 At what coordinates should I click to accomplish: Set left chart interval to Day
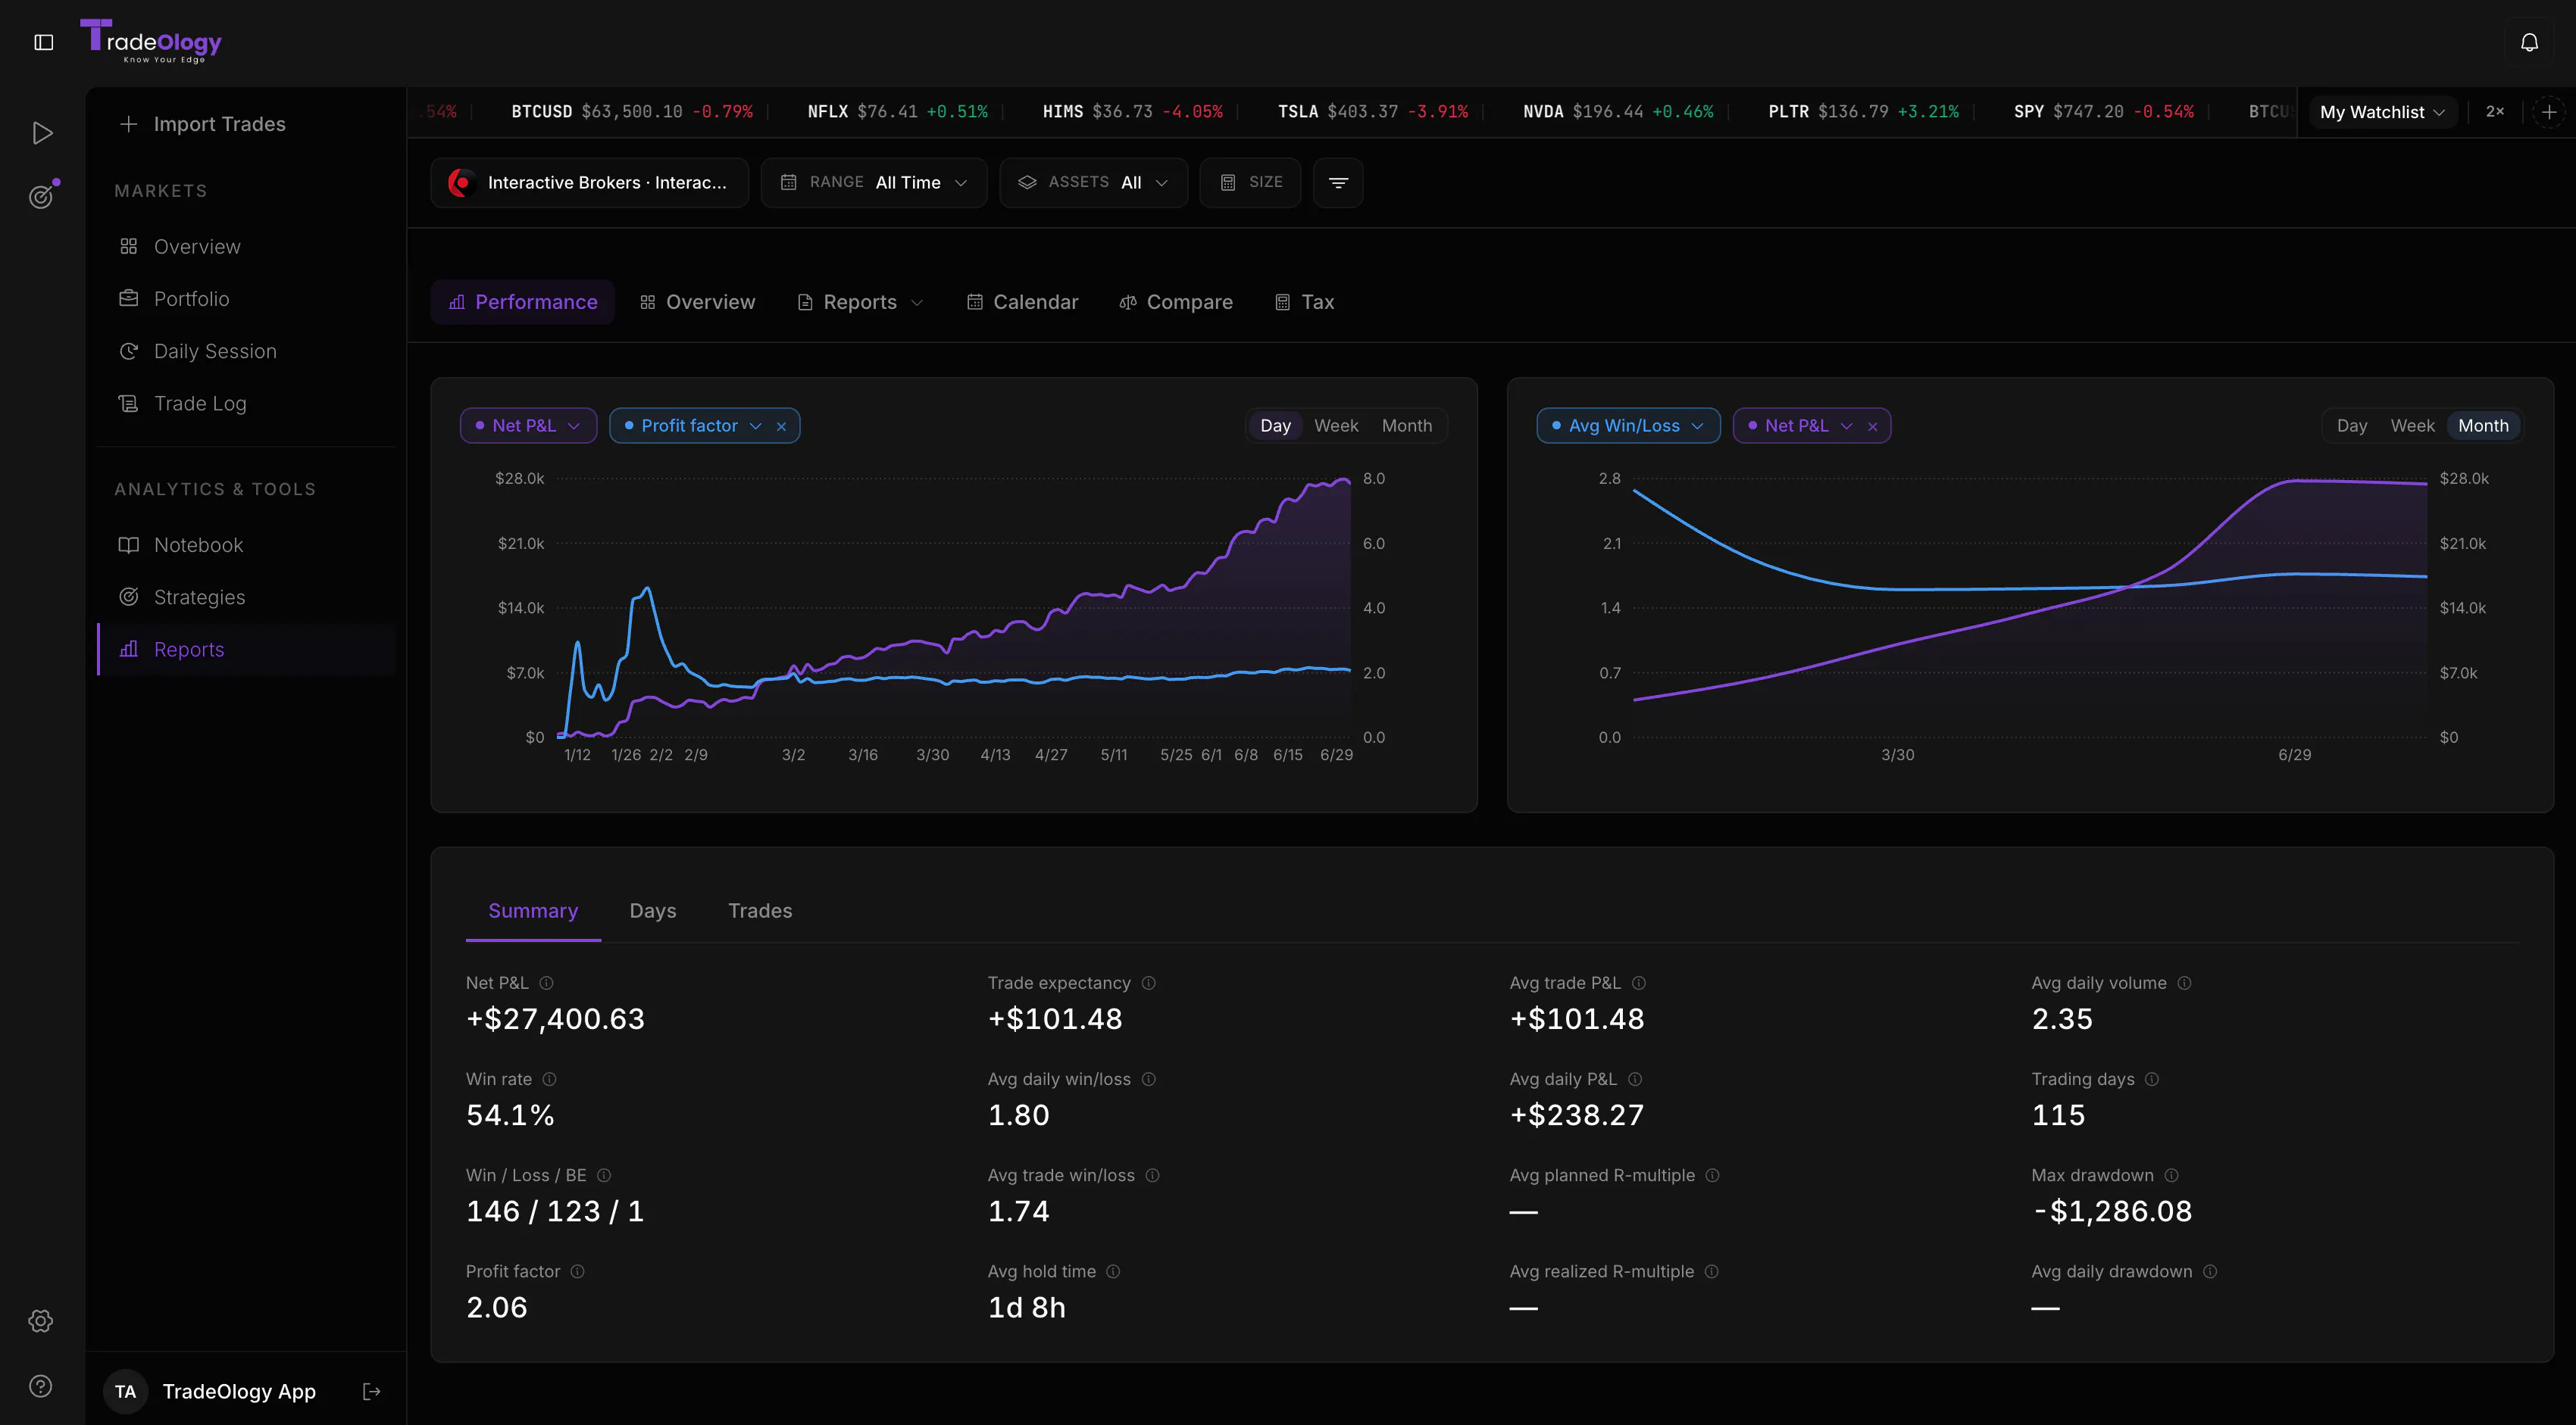point(1275,426)
